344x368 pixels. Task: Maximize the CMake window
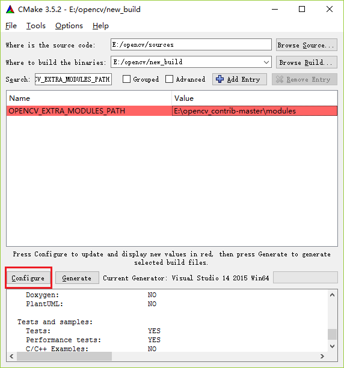302,9
